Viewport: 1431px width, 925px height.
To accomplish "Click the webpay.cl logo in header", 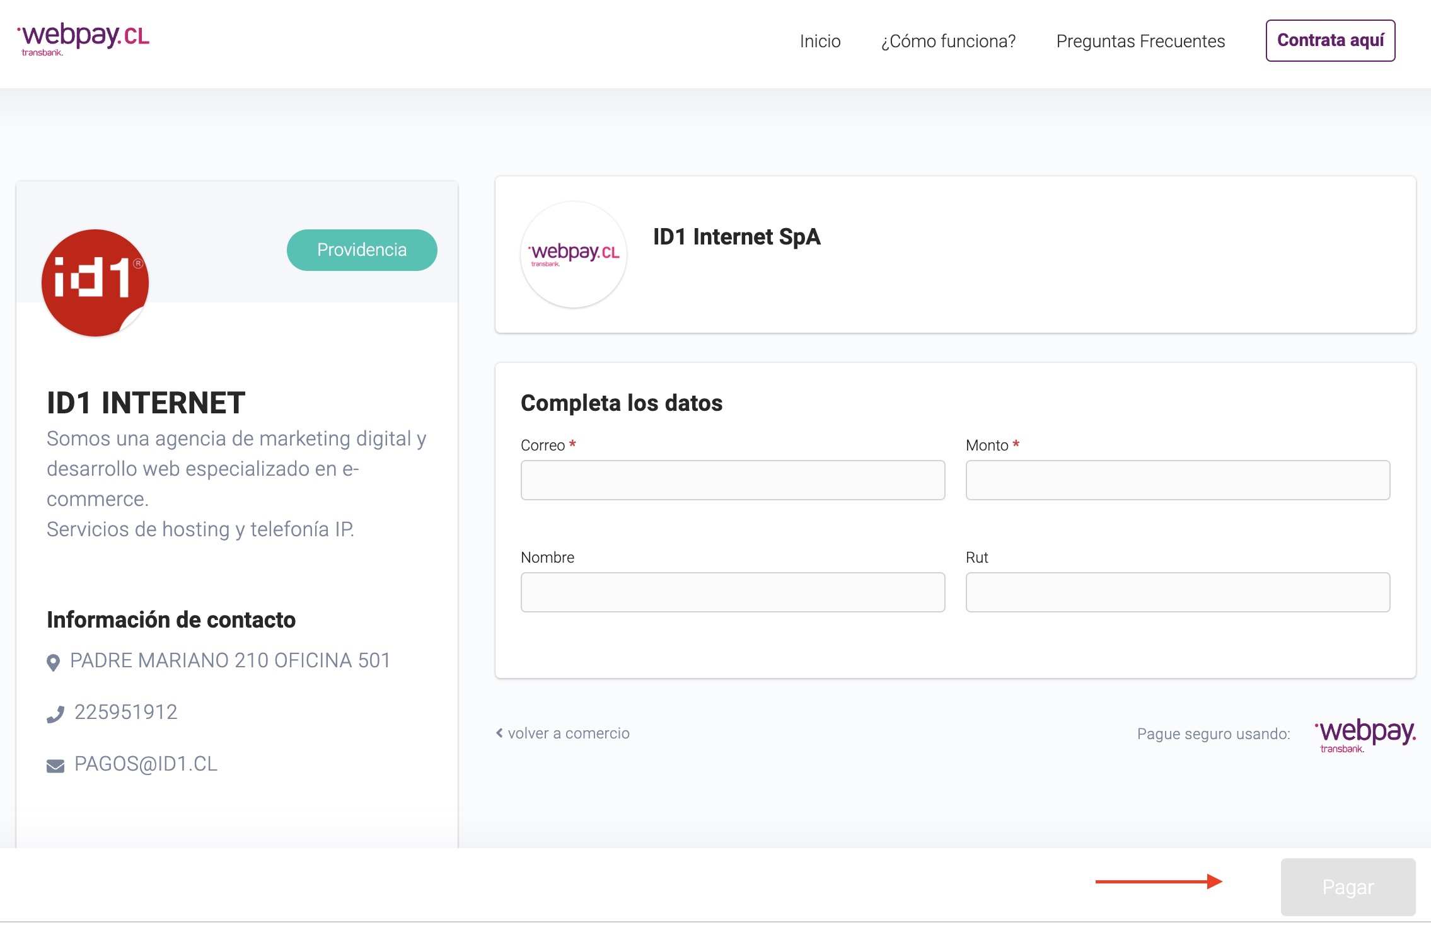I will 83,39.
